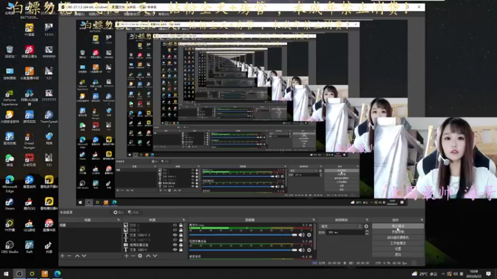Remove the selected scene with minus icon

(70, 255)
